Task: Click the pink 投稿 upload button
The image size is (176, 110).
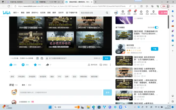Action: 163,13
